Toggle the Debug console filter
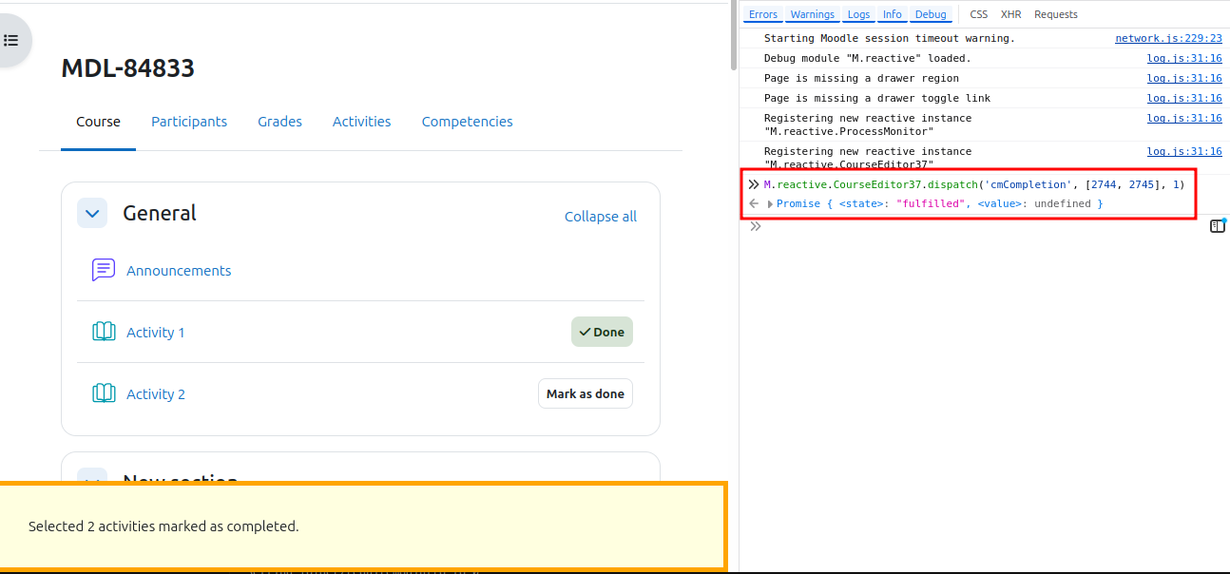Viewport: 1230px width, 574px height. pos(931,14)
